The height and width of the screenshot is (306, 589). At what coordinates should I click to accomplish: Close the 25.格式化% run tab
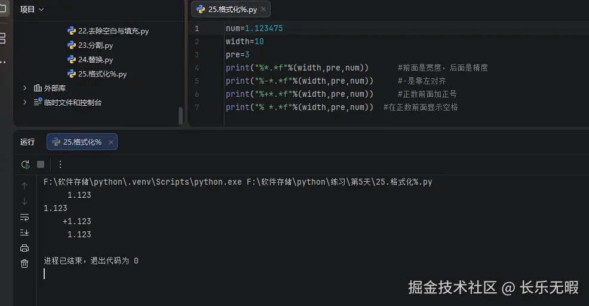tap(111, 142)
